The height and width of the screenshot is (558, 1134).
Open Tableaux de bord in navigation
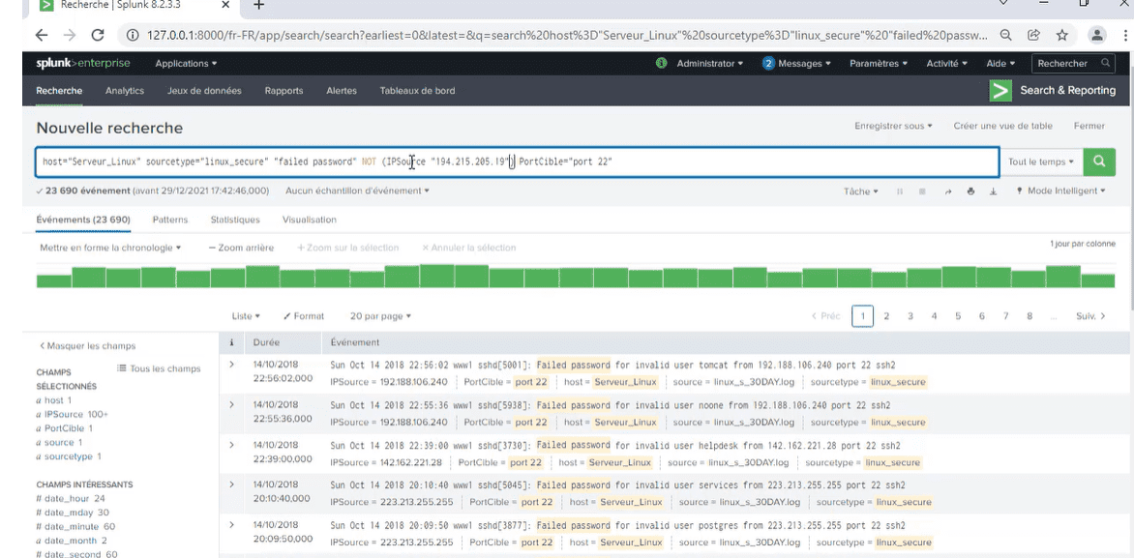click(417, 90)
